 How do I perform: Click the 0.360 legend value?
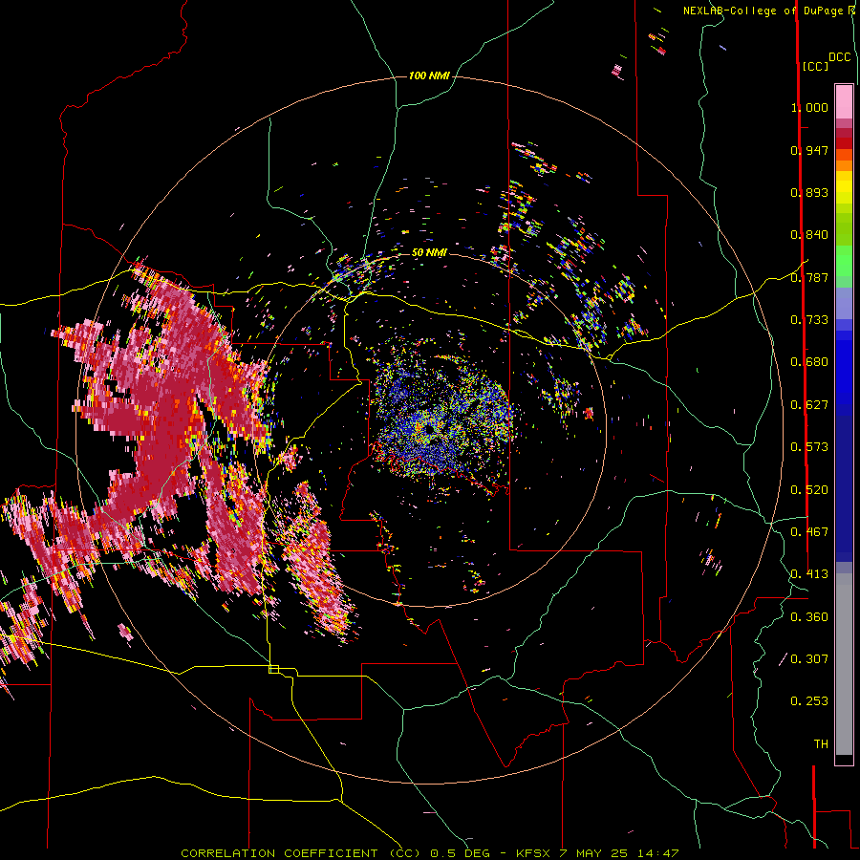[x=809, y=617]
